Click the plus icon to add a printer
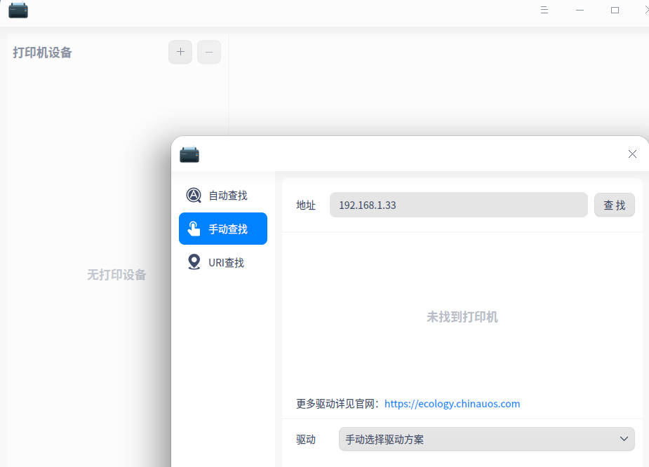 pos(180,52)
